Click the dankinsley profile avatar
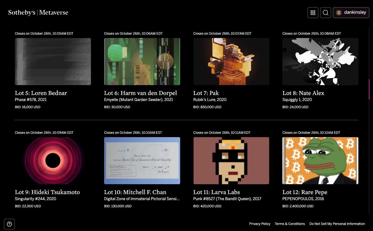373x231 pixels. coord(339,13)
